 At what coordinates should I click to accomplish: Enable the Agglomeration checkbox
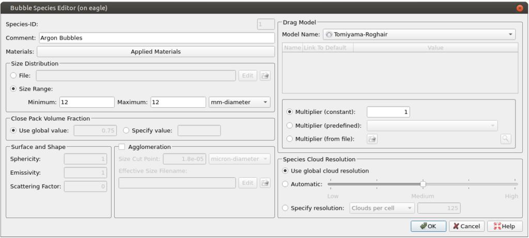(x=122, y=147)
